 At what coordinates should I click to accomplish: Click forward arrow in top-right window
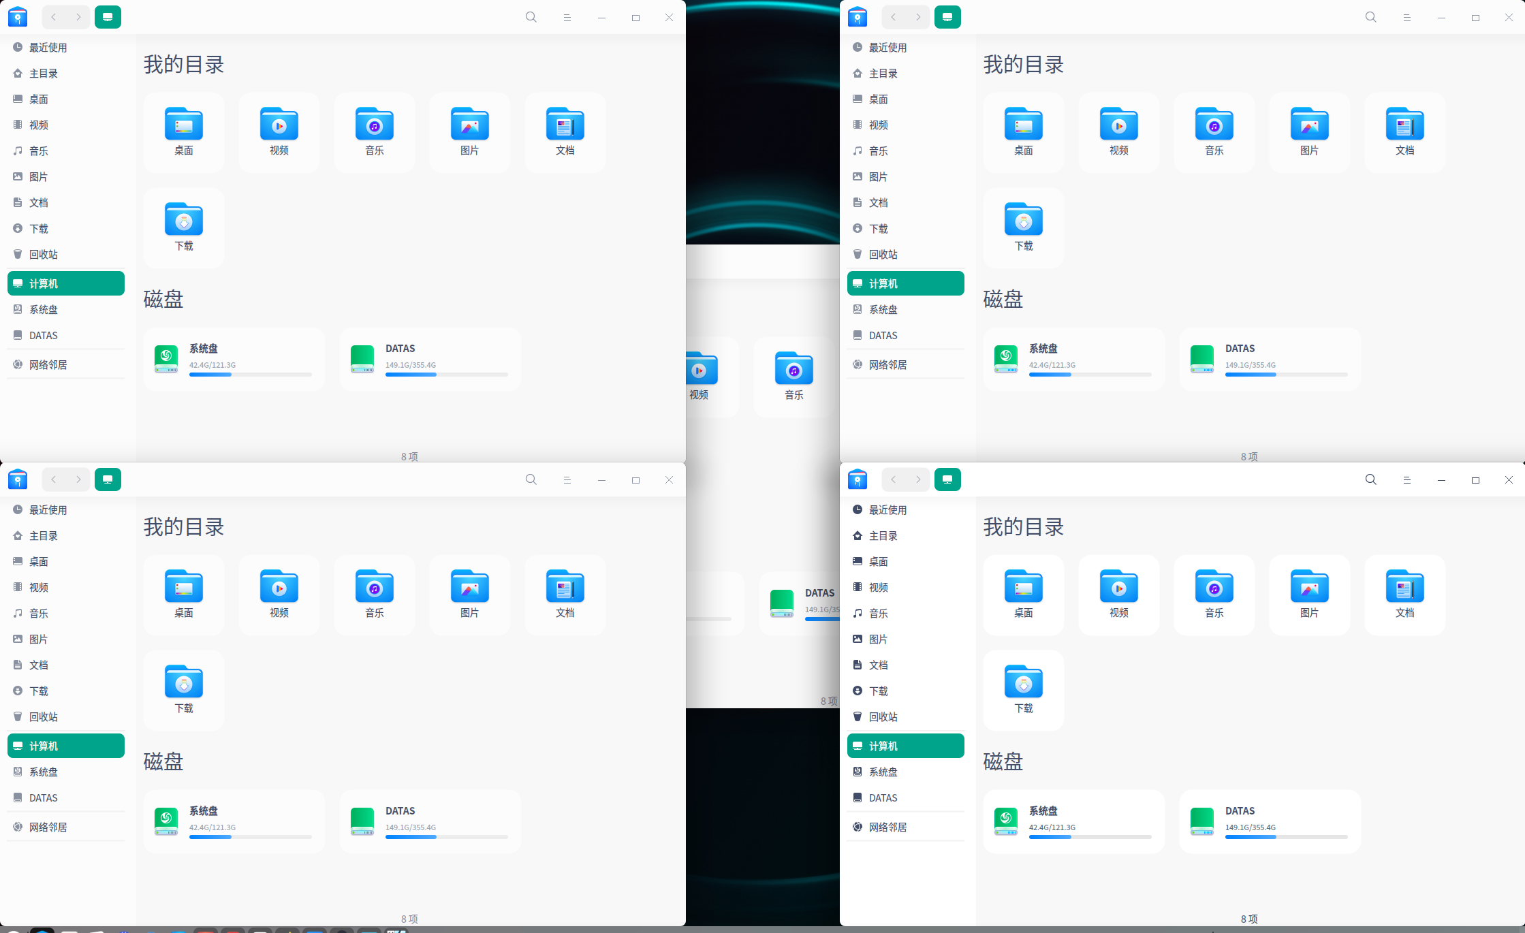pos(918,17)
